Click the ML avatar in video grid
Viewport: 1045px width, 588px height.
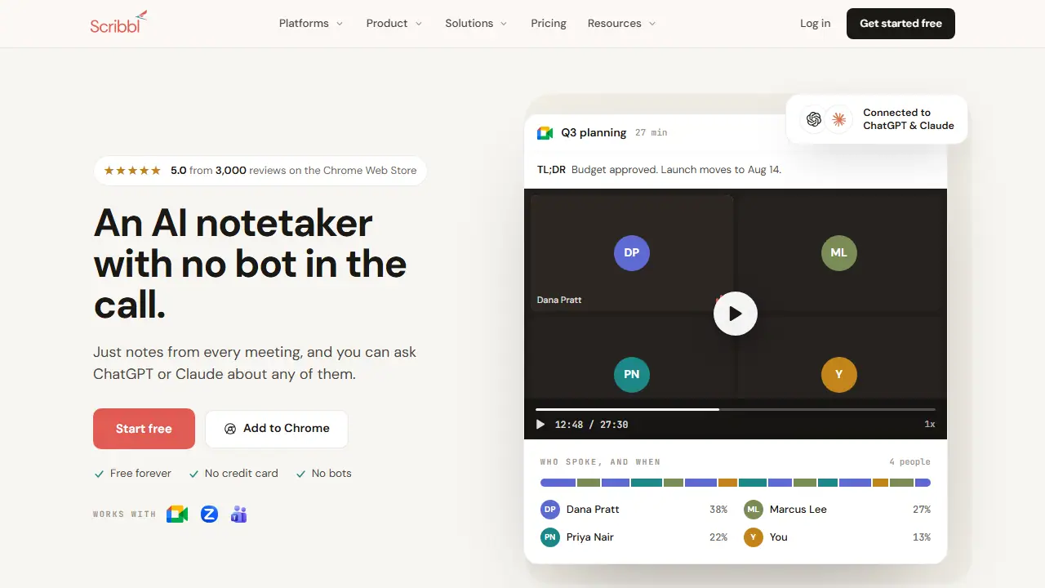pyautogui.click(x=839, y=252)
